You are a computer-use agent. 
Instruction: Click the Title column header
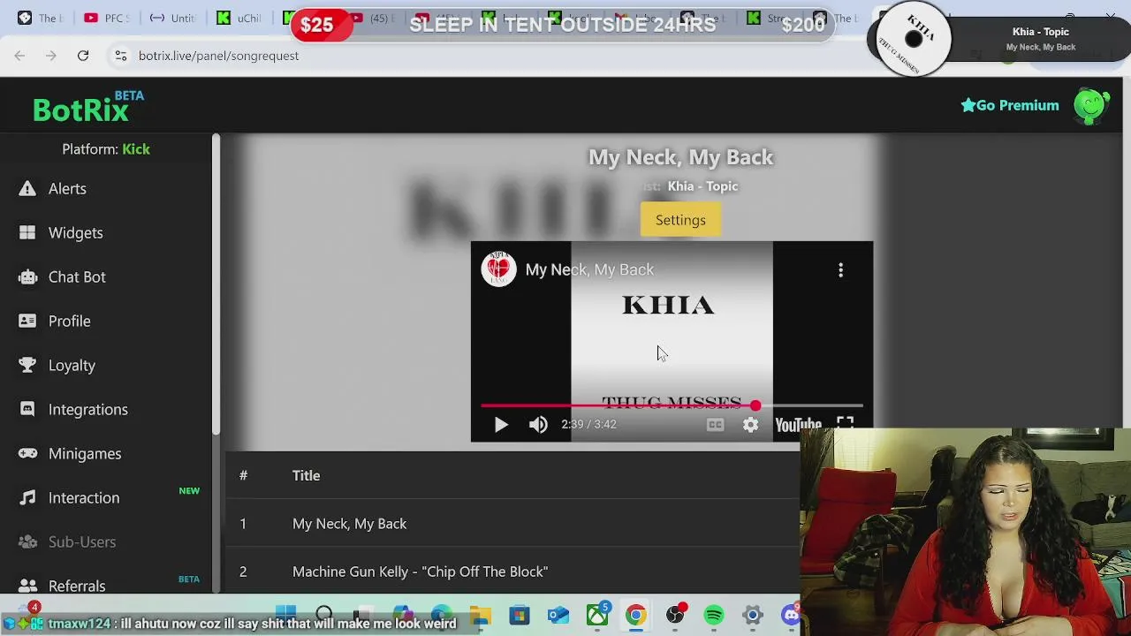pos(306,475)
